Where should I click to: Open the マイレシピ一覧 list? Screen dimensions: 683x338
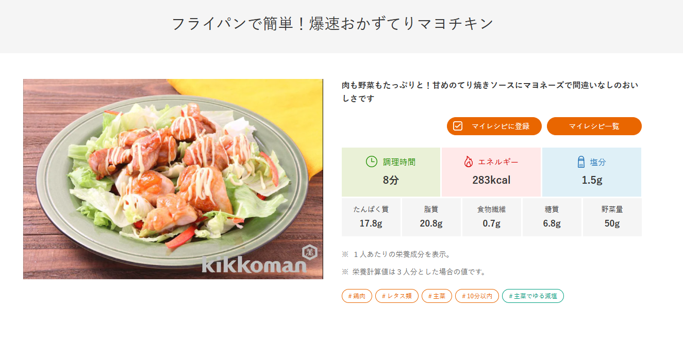point(594,126)
